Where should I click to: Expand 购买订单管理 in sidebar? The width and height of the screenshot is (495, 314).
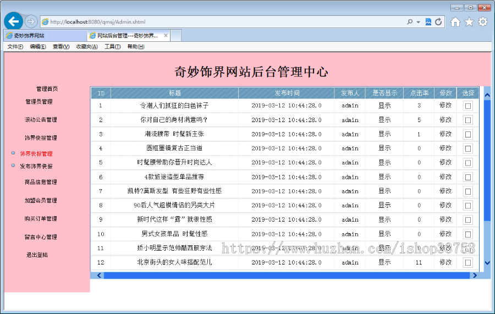point(41,219)
